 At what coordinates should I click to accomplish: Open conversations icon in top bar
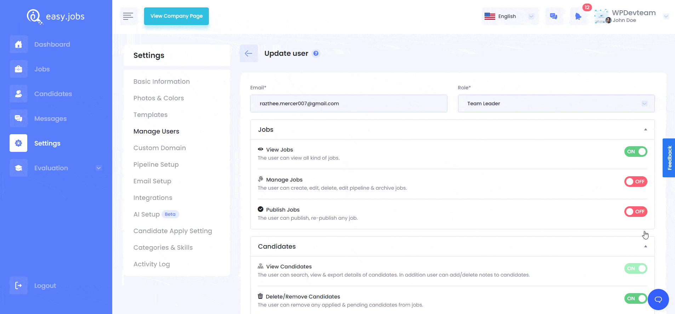pos(554,16)
